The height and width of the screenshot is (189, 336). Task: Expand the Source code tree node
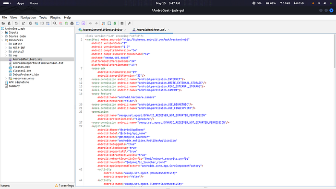(2, 36)
